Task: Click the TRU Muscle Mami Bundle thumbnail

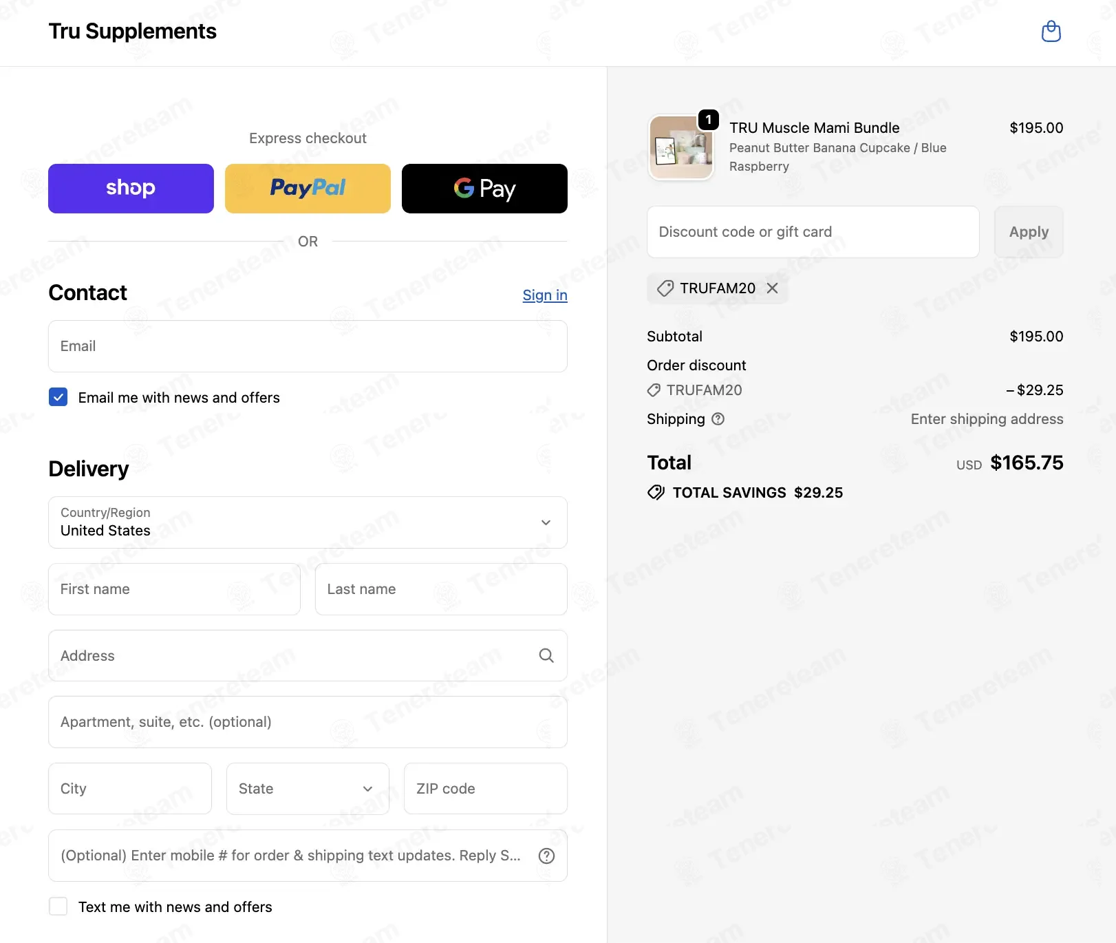Action: [x=681, y=147]
